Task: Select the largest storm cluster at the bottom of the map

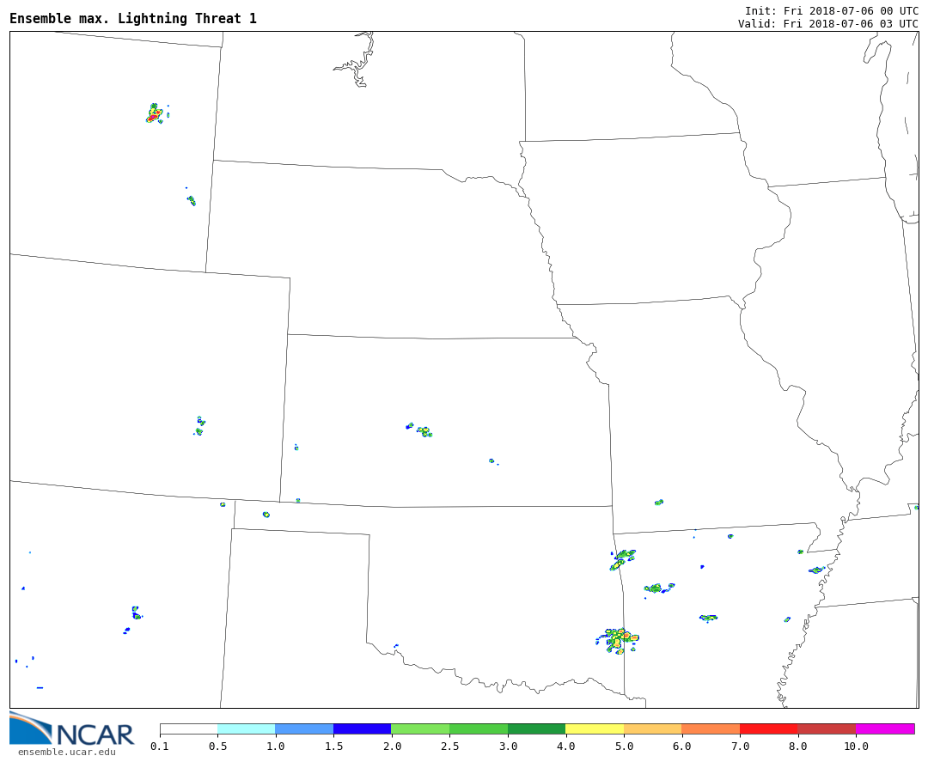Action: pyautogui.click(x=618, y=640)
